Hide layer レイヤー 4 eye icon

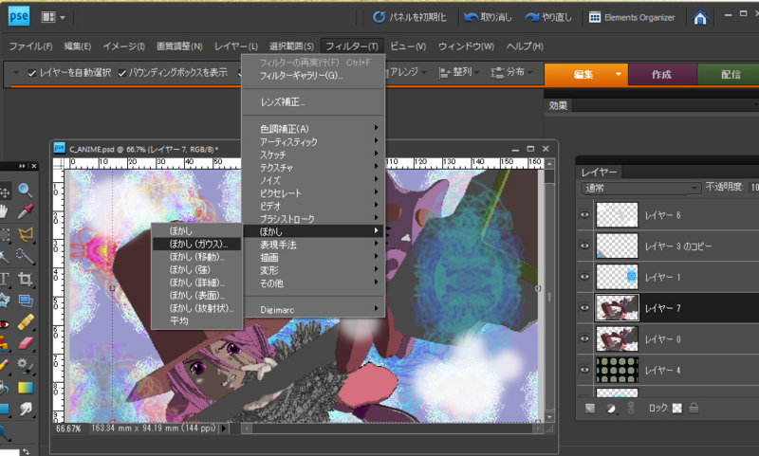tap(584, 370)
